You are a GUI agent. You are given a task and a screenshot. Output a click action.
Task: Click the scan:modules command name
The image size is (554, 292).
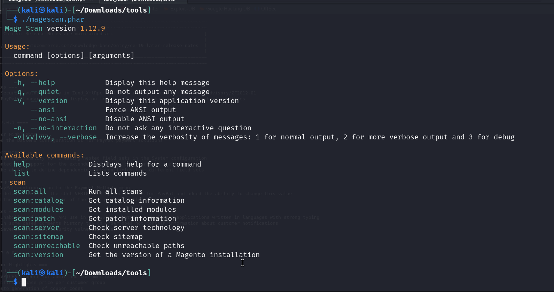tap(38, 210)
